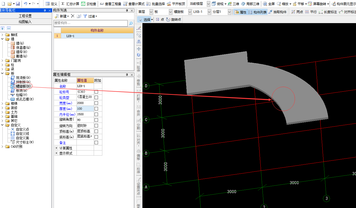Fit the view with 全屏

pyautogui.click(x=269, y=4)
